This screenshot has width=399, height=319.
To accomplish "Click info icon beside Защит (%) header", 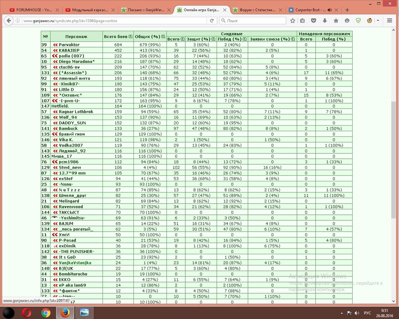I will (213, 39).
